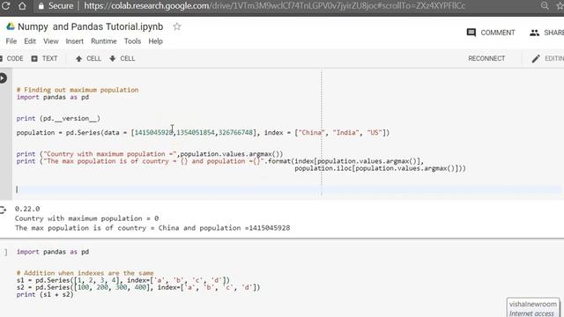Rename the notebook title Numpy and Pandas Tutorial.ipynb
Viewport: 564px width, 317px height.
click(90, 26)
